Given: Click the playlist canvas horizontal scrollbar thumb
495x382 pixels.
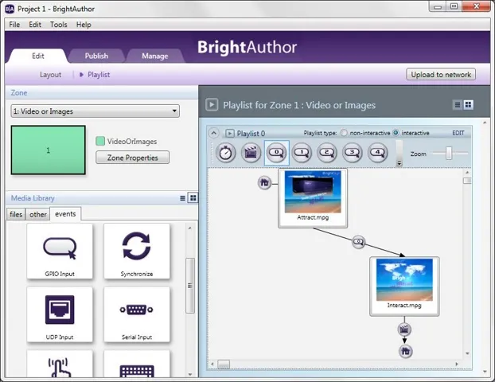Looking at the screenshot, I should [224, 364].
